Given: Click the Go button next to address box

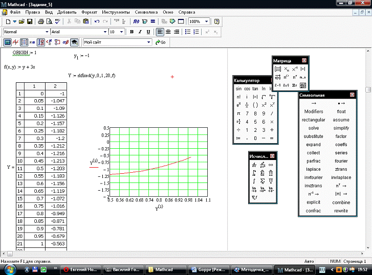Looking at the screenshot, I should point(161,42).
